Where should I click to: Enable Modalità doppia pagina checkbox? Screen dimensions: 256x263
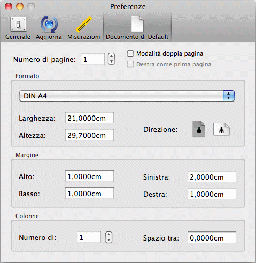(130, 53)
